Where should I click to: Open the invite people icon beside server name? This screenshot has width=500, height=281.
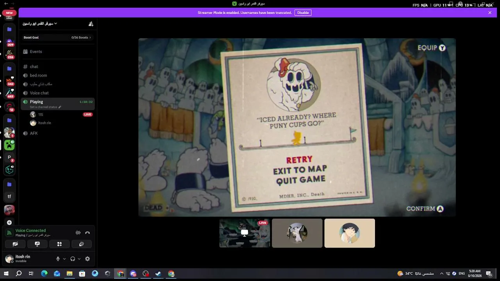[91, 24]
